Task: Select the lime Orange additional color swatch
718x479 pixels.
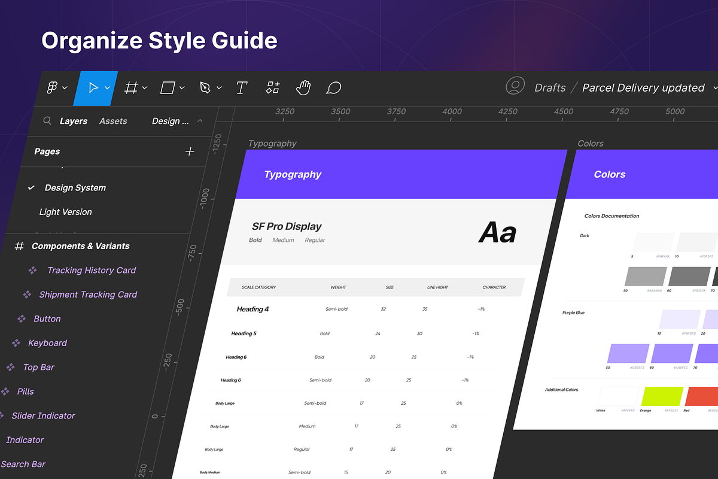Action: [662, 396]
